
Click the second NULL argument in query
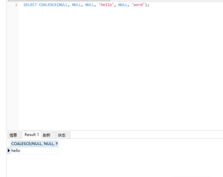pyautogui.click(x=76, y=5)
